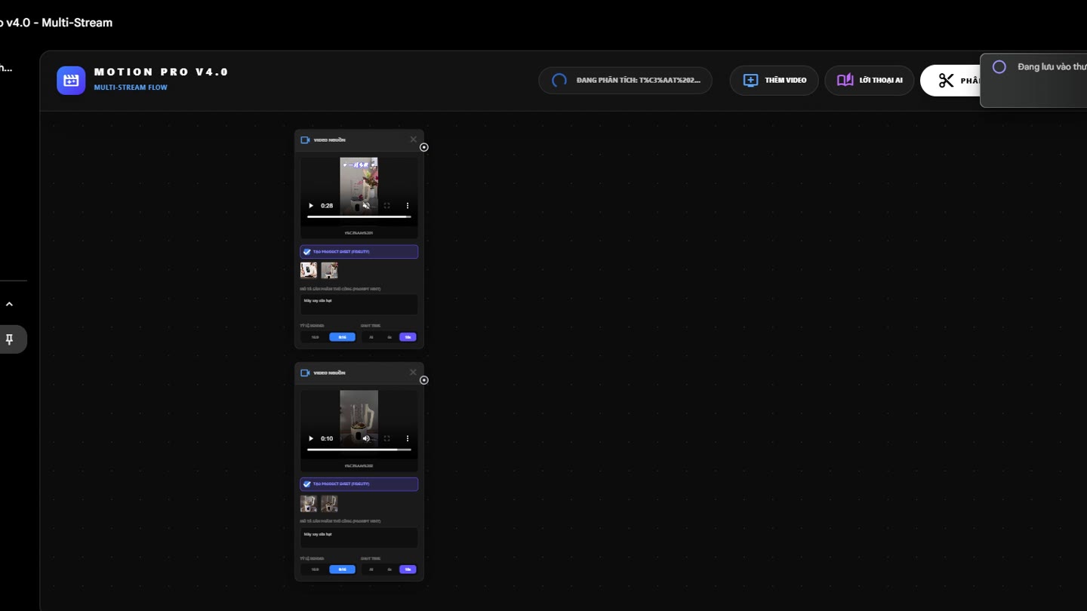Click the product description field on the 0:10 video card
The width and height of the screenshot is (1087, 611).
(x=359, y=538)
